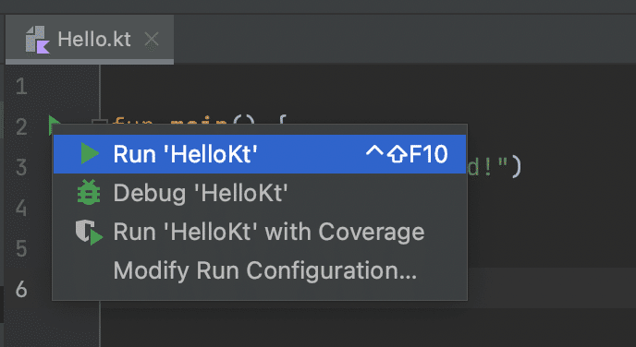Click the green Debug bug icon
The height and width of the screenshot is (347, 636).
tap(89, 192)
